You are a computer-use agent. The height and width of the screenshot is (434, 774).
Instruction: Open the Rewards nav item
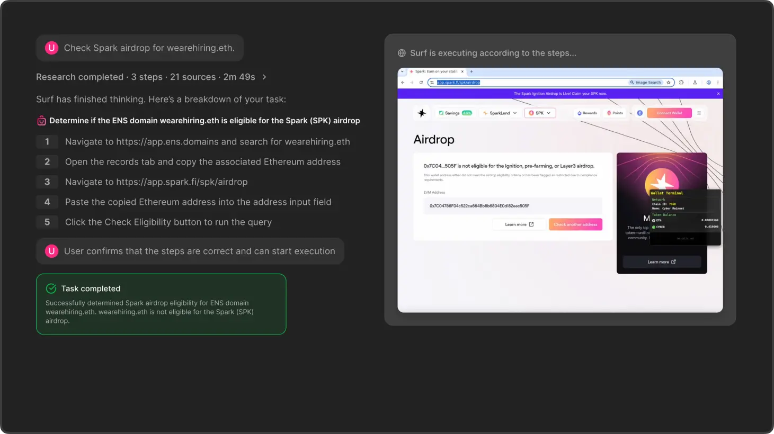587,113
